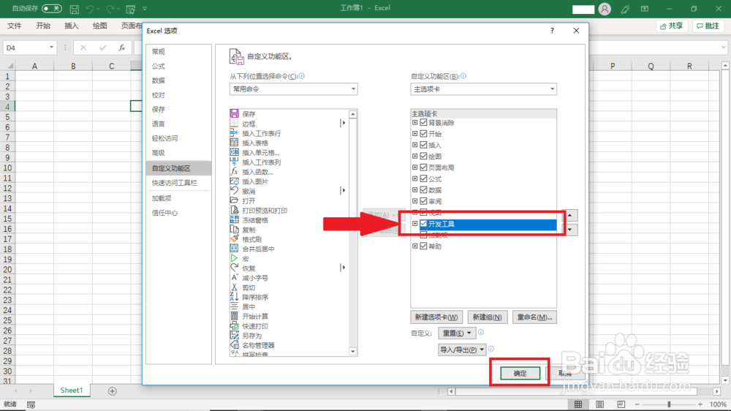Screen dimensions: 731x411
Task: Uncheck the 插入 tab checkbox
Action: [x=423, y=145]
